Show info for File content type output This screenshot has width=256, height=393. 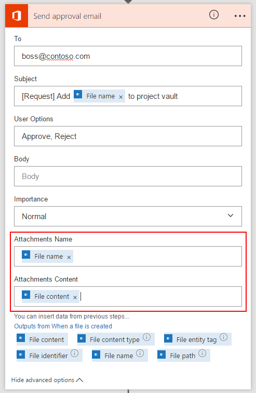tap(147, 337)
